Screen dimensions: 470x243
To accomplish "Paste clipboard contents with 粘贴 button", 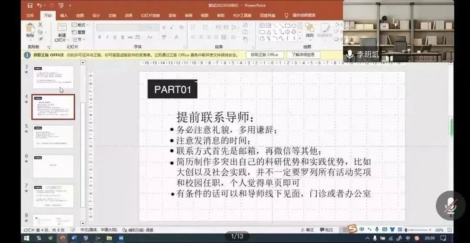I will 30,31.
